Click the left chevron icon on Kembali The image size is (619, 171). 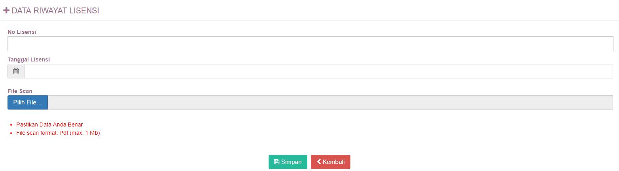[x=319, y=162]
